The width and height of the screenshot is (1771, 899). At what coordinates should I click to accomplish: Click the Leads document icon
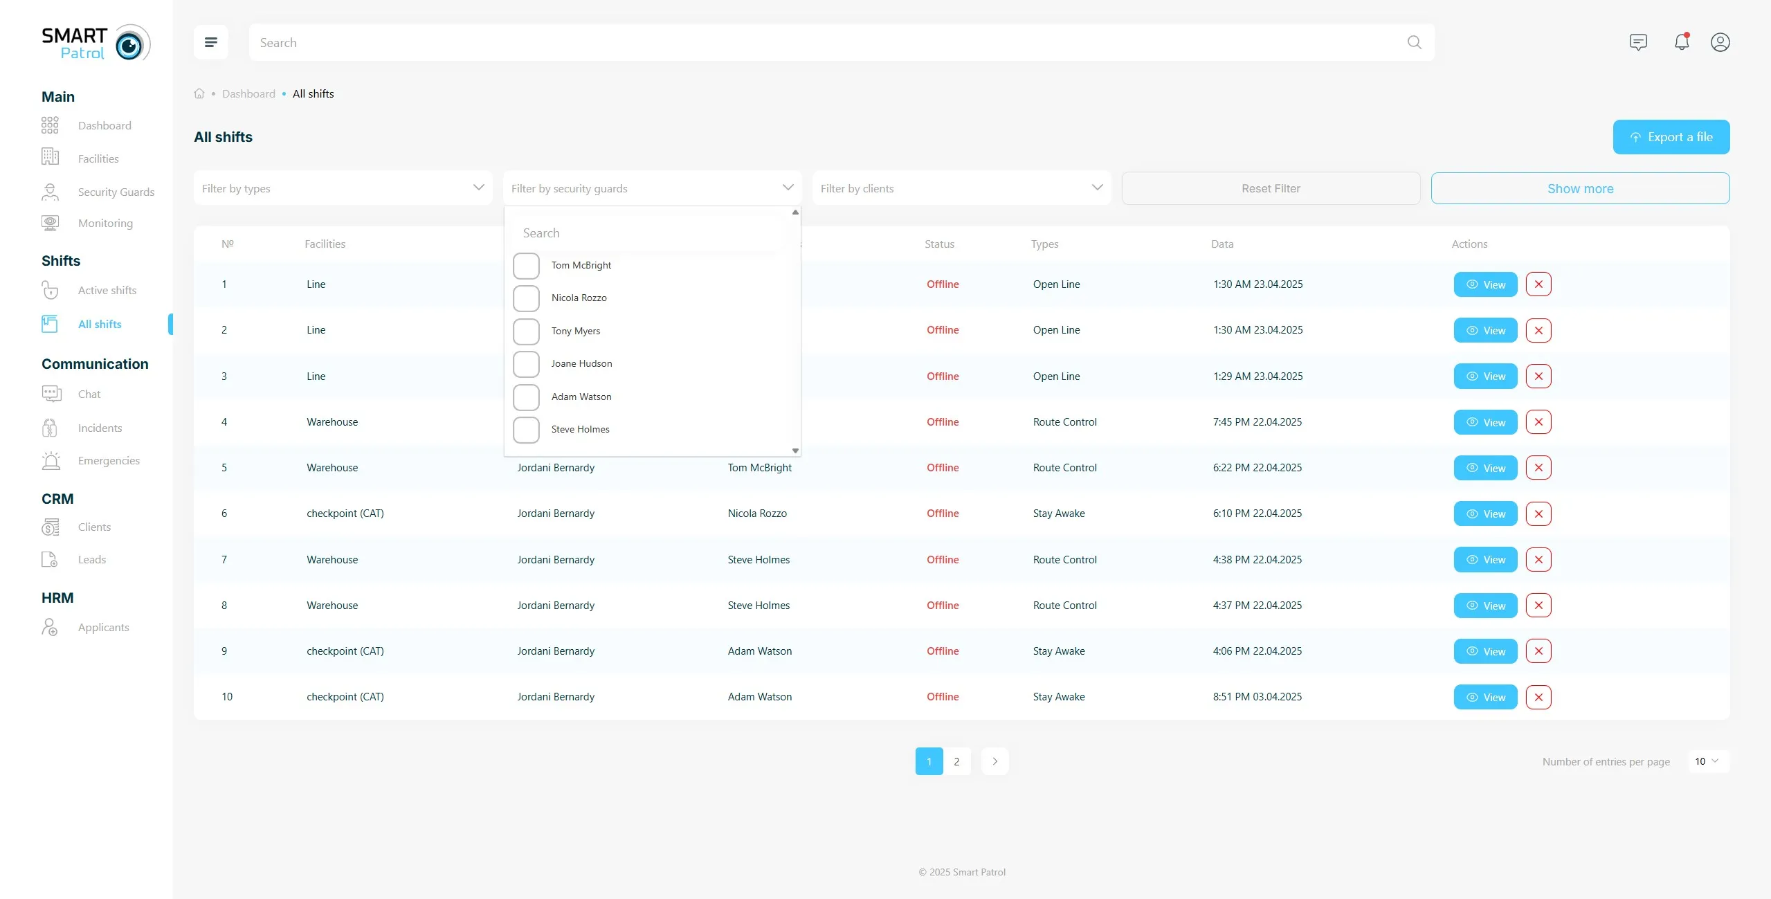pos(50,559)
